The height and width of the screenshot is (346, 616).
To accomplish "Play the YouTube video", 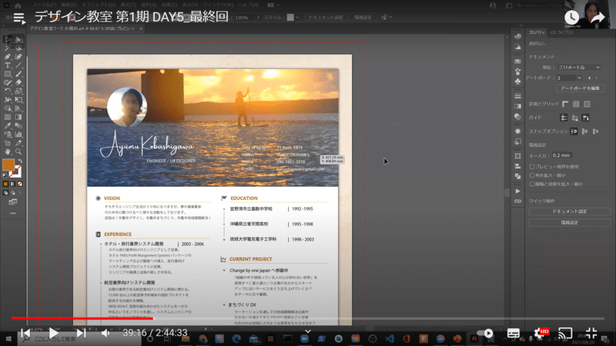I will [x=53, y=333].
